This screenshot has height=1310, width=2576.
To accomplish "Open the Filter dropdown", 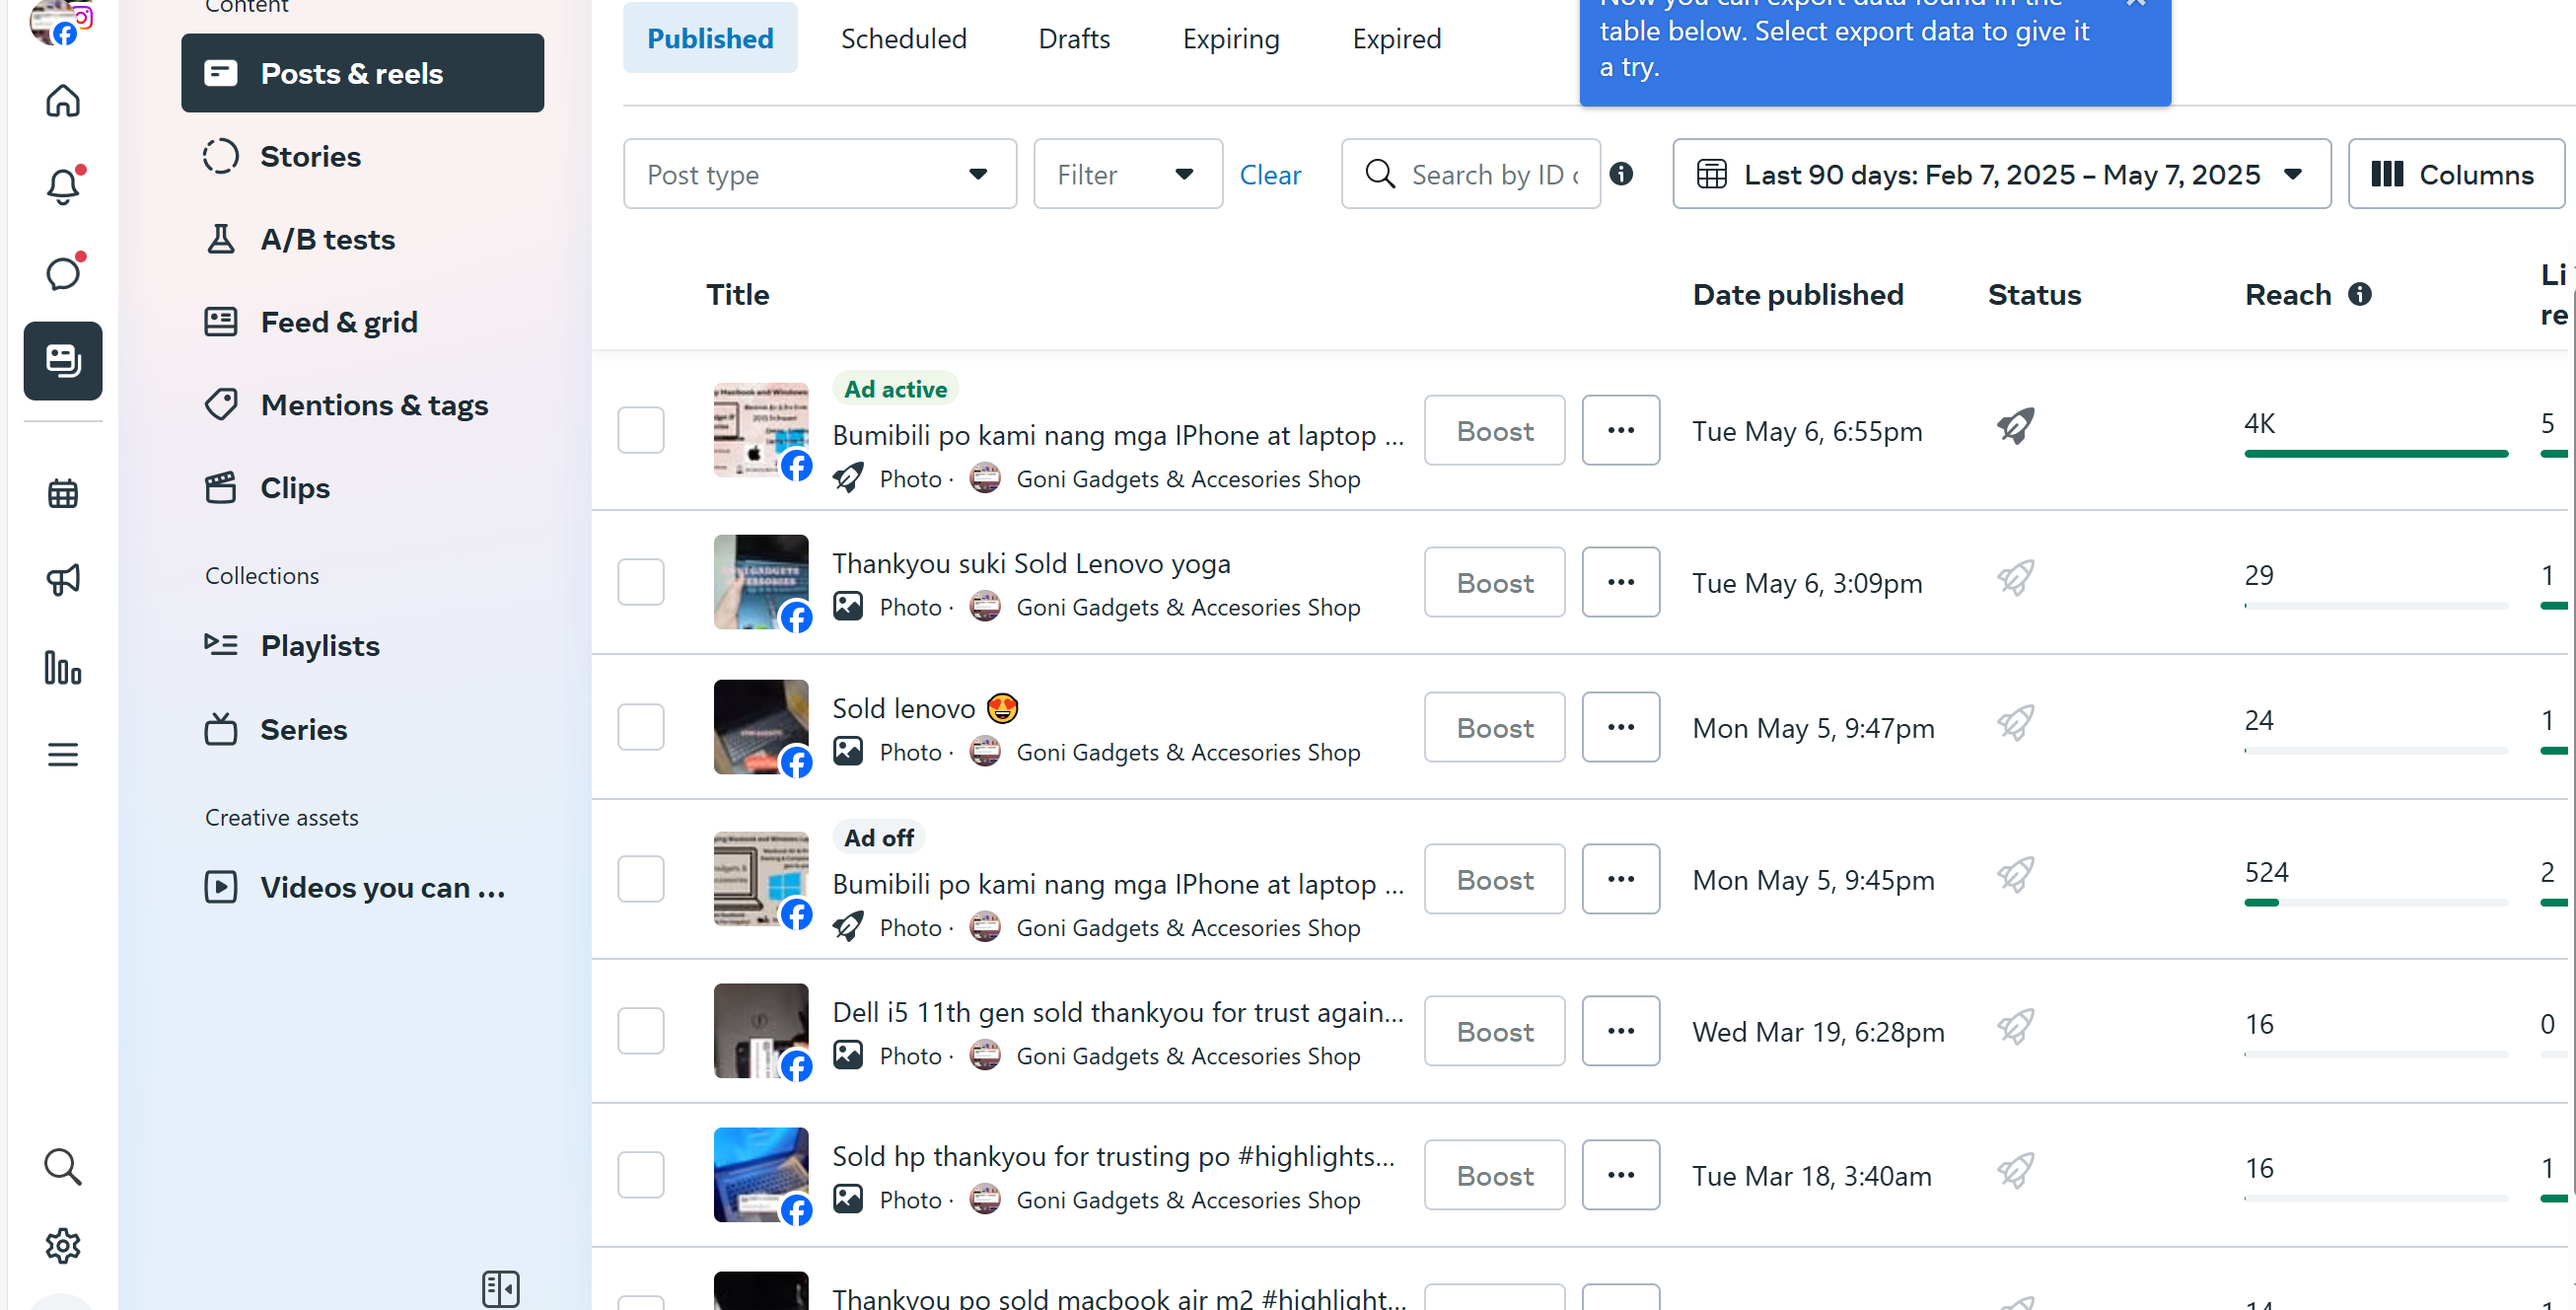I will pyautogui.click(x=1127, y=174).
